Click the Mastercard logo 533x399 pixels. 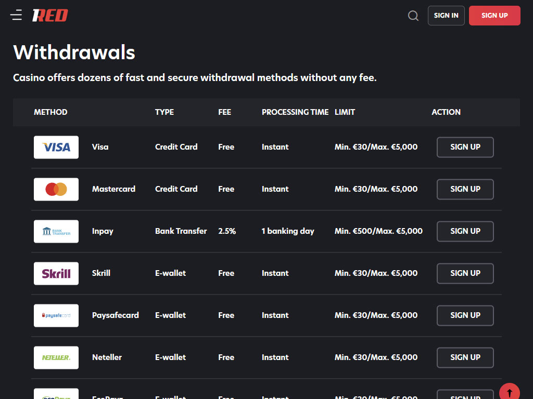(x=56, y=189)
